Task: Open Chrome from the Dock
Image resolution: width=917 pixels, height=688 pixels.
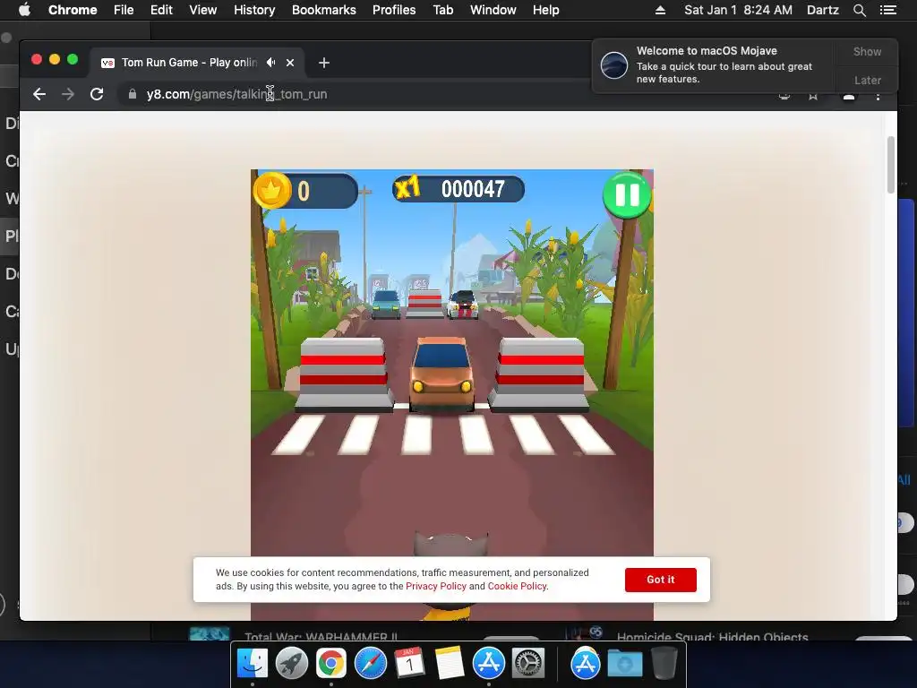Action: tap(331, 663)
